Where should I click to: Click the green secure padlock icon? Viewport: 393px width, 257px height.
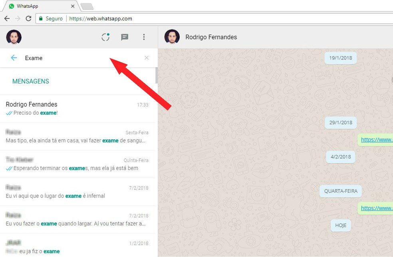pyautogui.click(x=41, y=18)
